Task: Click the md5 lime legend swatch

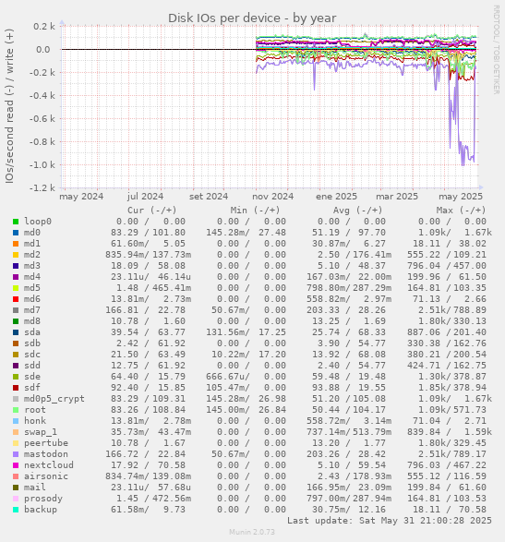Action: (16, 288)
